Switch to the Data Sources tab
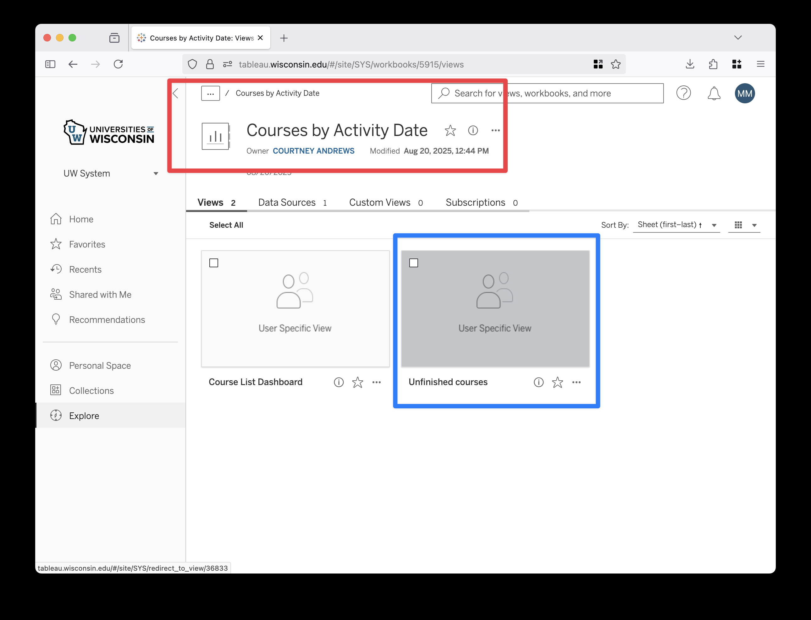 click(x=287, y=202)
